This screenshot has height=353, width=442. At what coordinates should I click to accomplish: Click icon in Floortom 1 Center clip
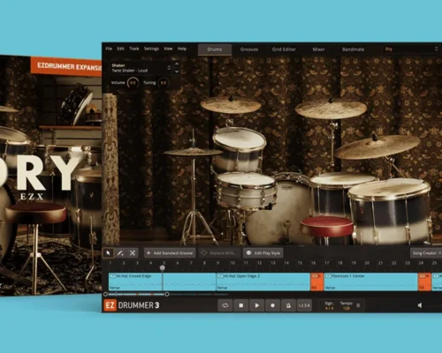pyautogui.click(x=328, y=276)
